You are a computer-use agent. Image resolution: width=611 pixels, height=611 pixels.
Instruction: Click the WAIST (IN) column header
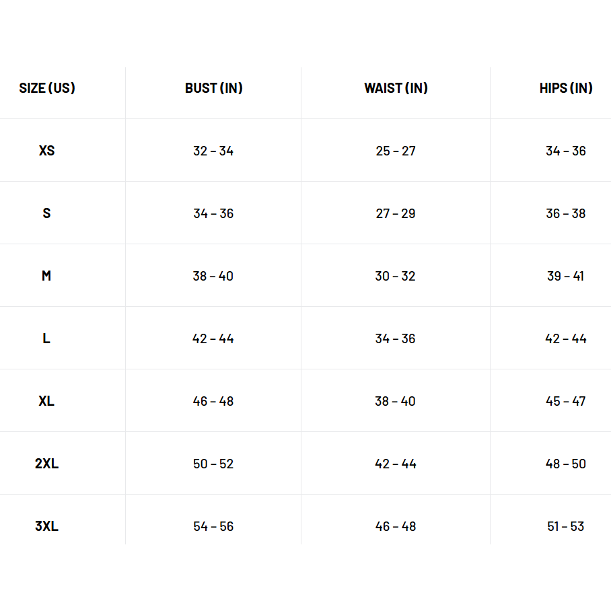pos(396,88)
